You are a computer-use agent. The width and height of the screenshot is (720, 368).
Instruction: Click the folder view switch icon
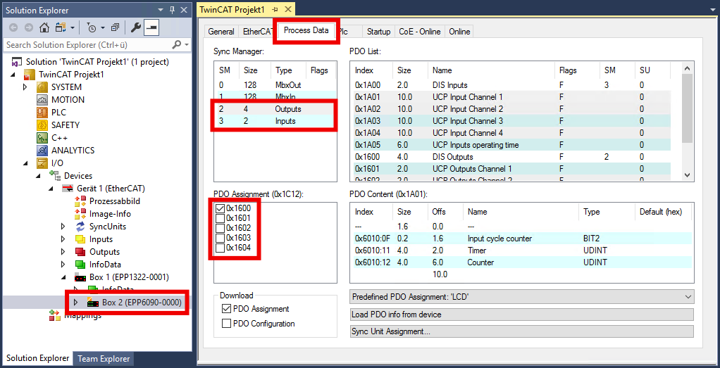(x=61, y=28)
